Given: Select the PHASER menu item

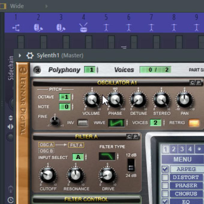Looking at the screenshot, I should pos(186,185).
